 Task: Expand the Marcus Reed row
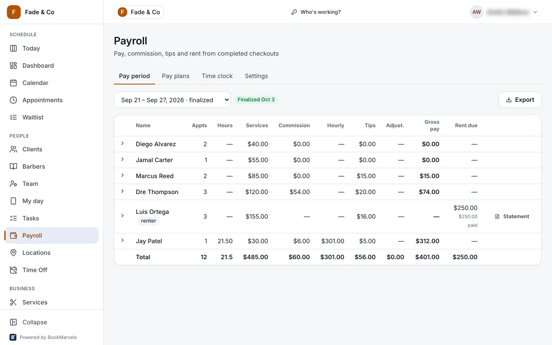coord(122,176)
